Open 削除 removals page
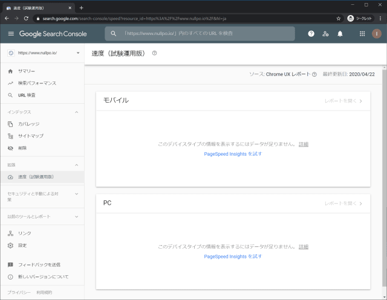 [42, 148]
